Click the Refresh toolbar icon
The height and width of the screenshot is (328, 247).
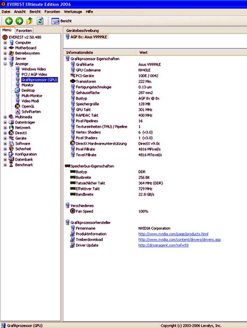(x=40, y=21)
